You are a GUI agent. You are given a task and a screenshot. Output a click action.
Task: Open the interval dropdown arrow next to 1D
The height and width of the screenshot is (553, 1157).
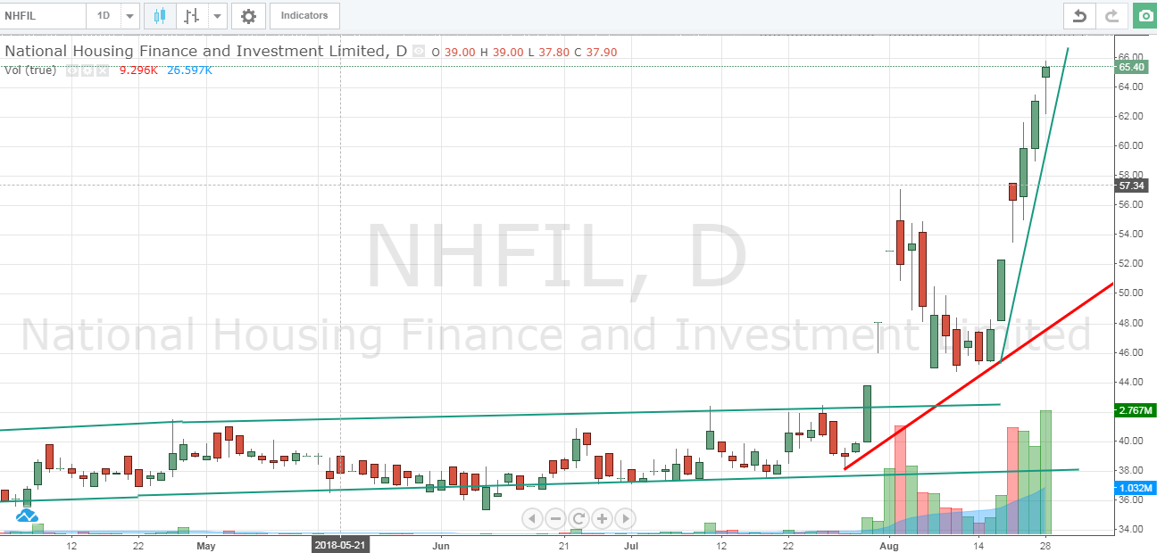tap(130, 15)
